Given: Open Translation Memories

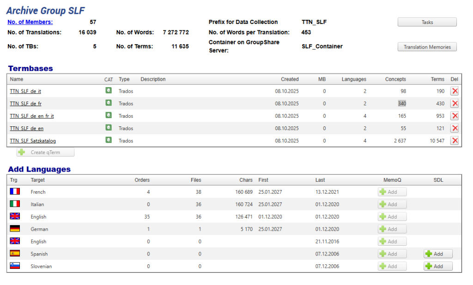Looking at the screenshot, I should coord(427,47).
